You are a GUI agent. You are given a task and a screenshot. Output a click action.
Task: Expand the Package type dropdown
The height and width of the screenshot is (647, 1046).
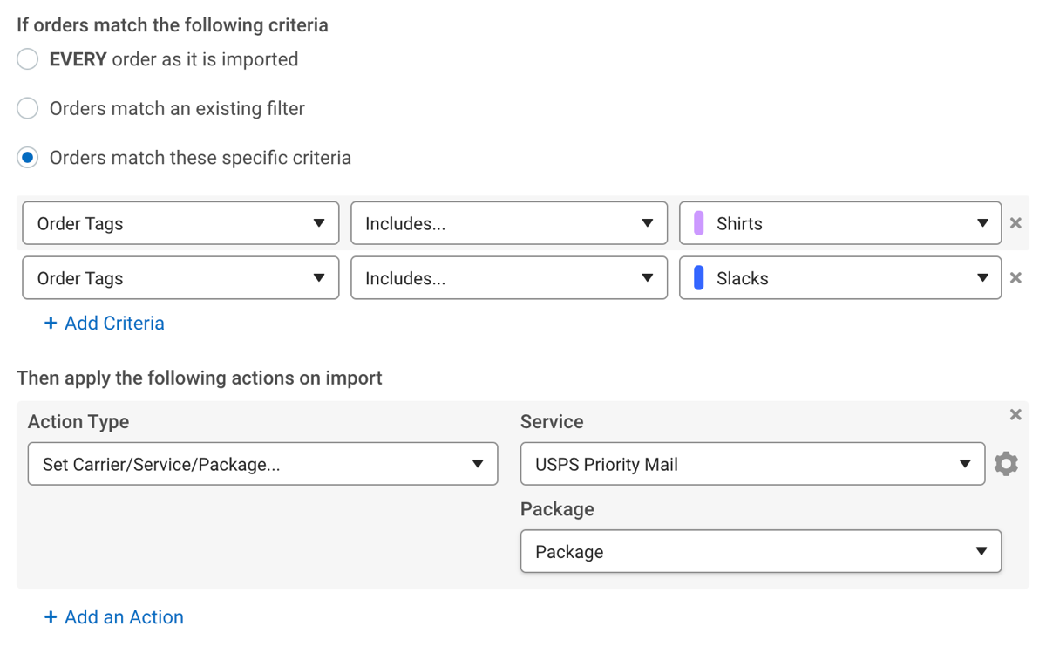coord(761,551)
